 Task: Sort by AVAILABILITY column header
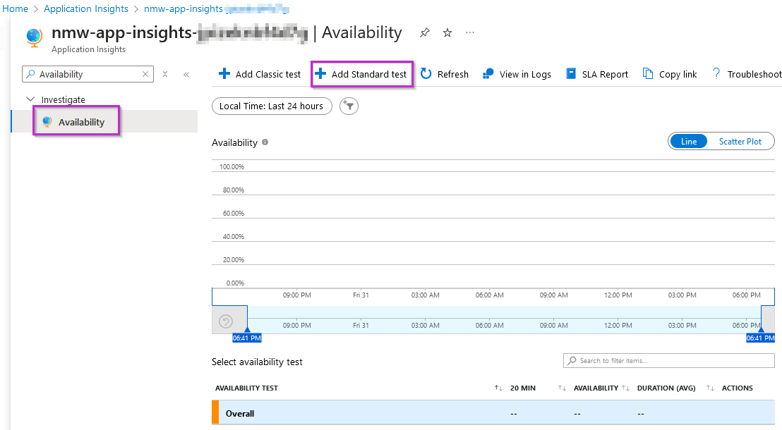tap(596, 388)
